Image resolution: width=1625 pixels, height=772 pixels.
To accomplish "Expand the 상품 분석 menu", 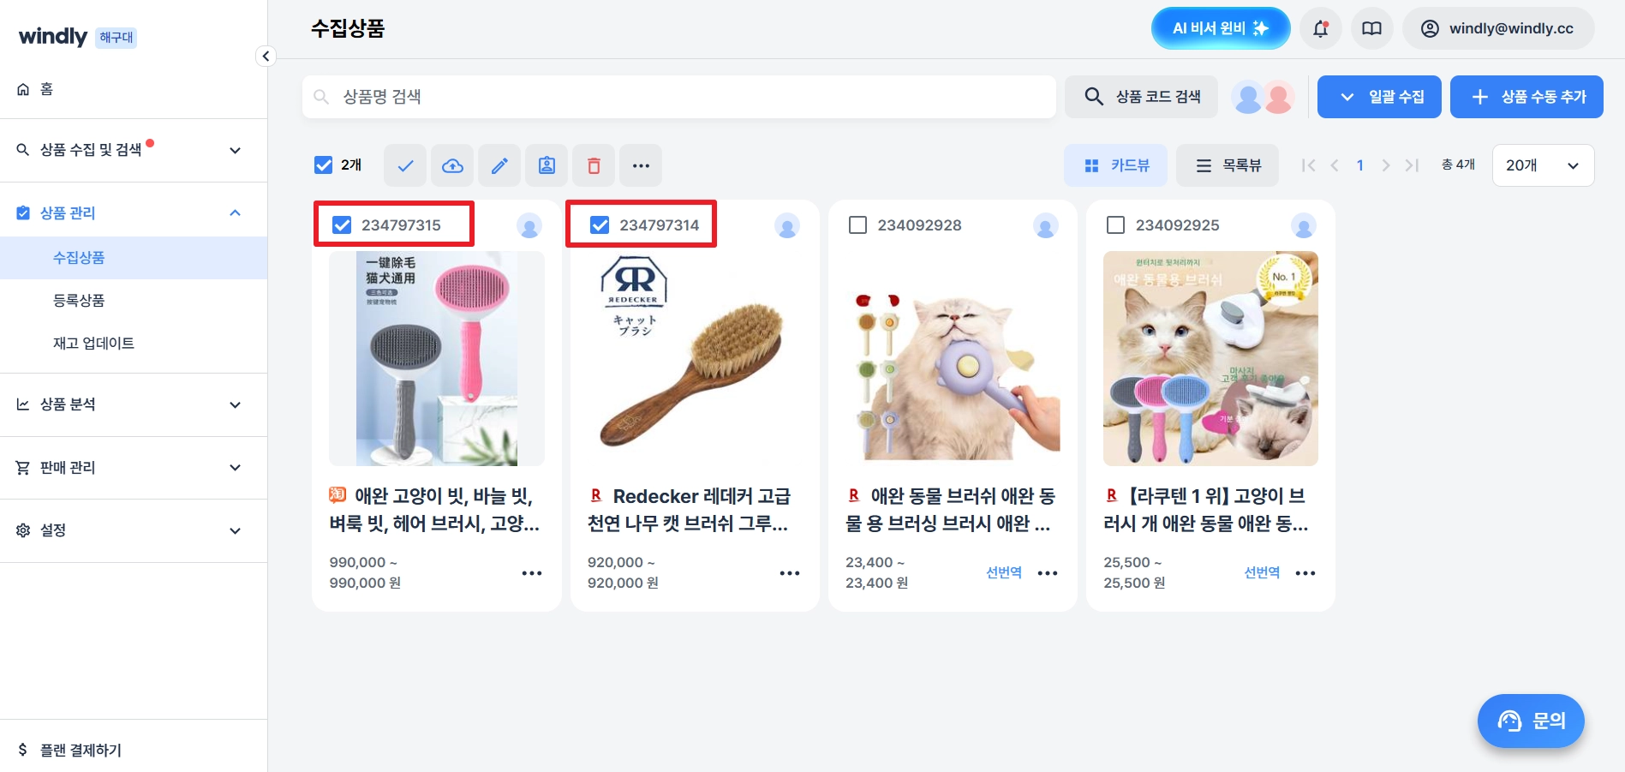I will tap(134, 404).
